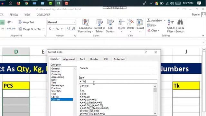Switch to Fill tab in Format Cells

click(x=106, y=59)
